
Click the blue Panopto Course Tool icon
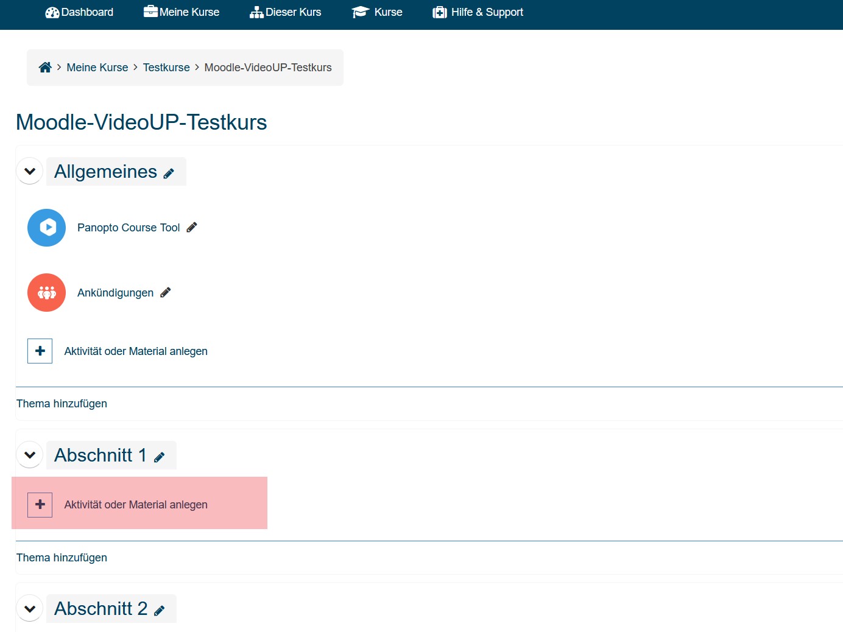pyautogui.click(x=46, y=228)
